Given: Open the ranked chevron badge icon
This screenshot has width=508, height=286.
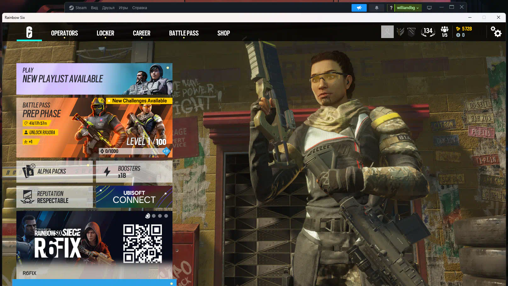Looking at the screenshot, I should [x=400, y=32].
